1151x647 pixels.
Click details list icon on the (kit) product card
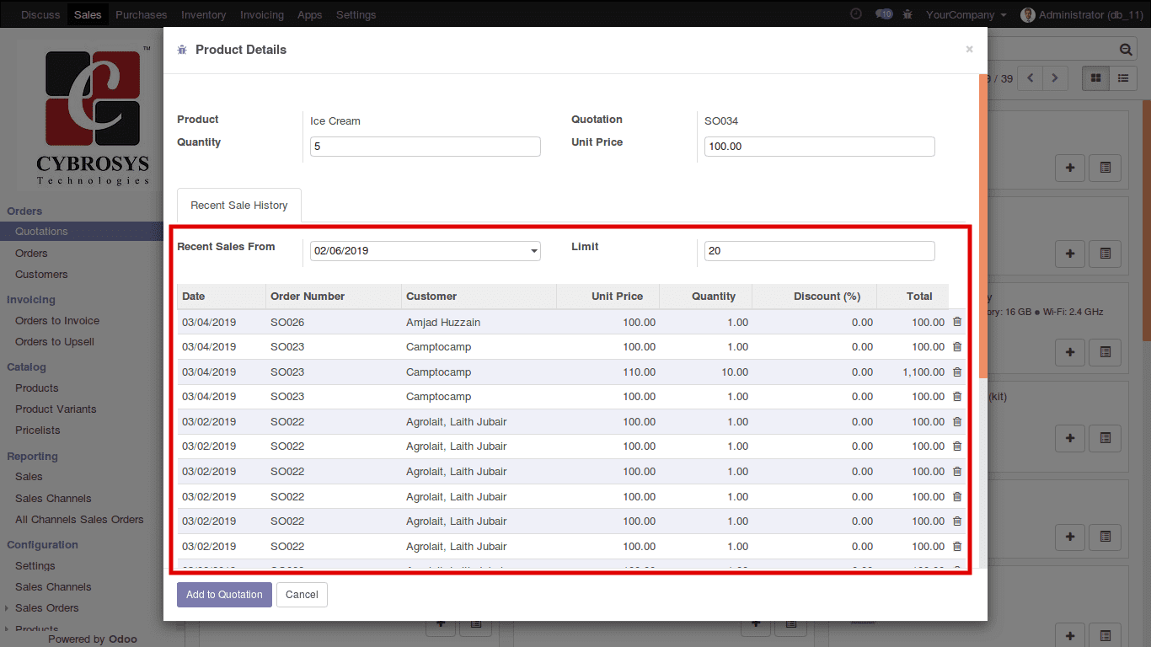pyautogui.click(x=1105, y=437)
